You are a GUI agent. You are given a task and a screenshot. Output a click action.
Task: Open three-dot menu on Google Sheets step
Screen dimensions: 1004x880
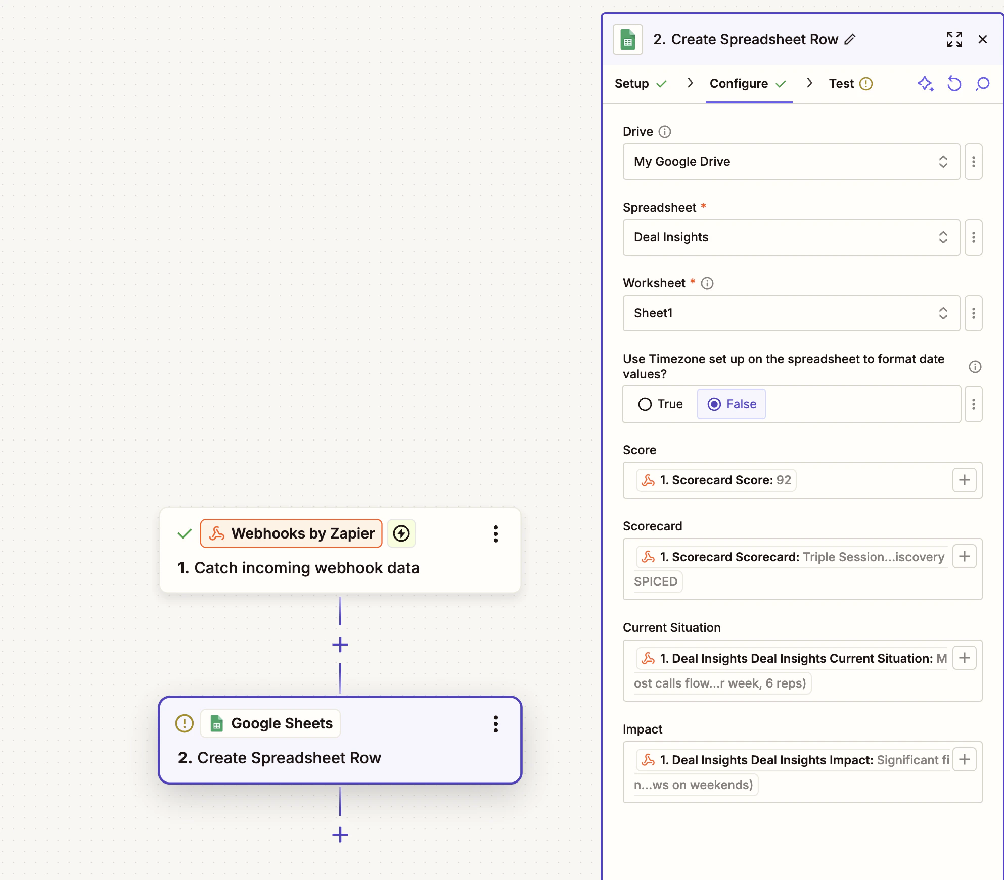495,724
